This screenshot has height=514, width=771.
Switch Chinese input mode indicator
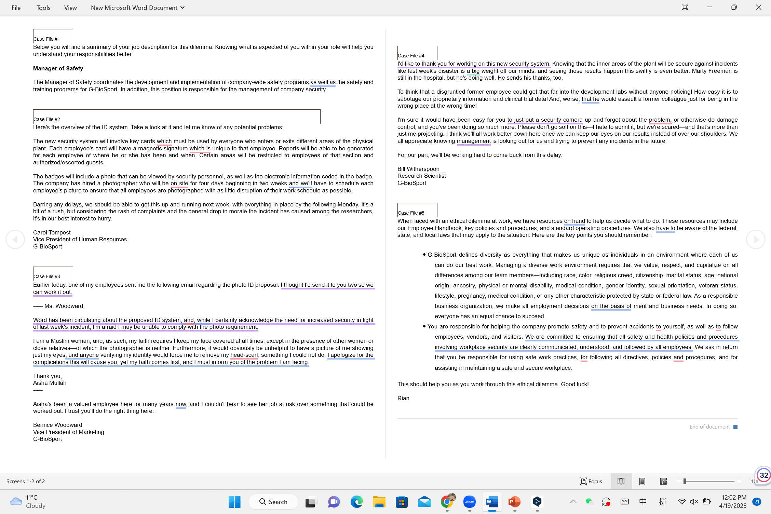(x=643, y=502)
